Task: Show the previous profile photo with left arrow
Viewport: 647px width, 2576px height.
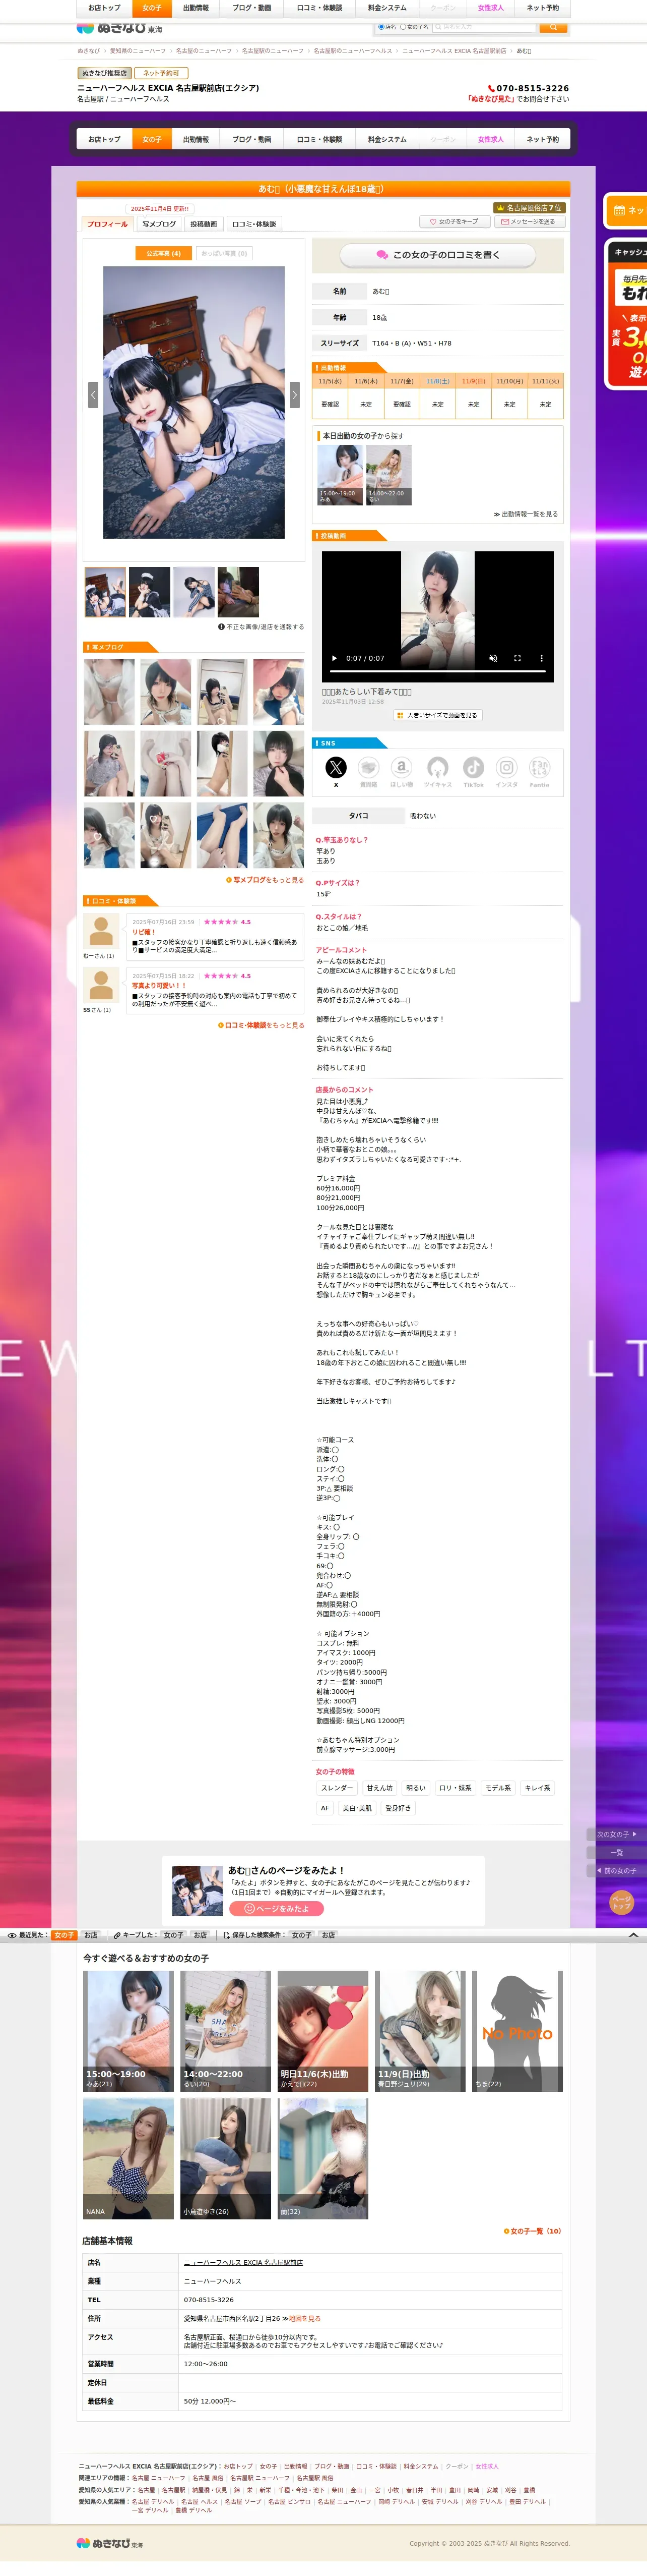Action: (x=93, y=394)
